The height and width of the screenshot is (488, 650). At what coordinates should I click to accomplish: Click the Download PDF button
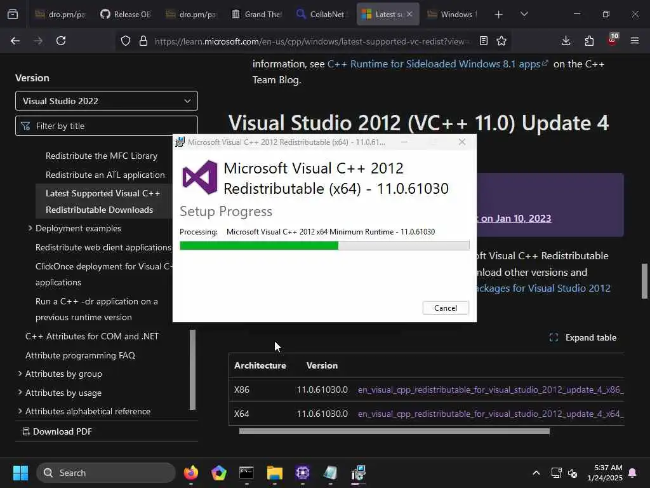point(57,431)
